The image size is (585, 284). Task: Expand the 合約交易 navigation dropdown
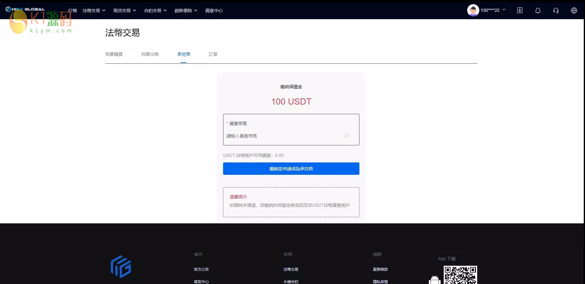(155, 10)
